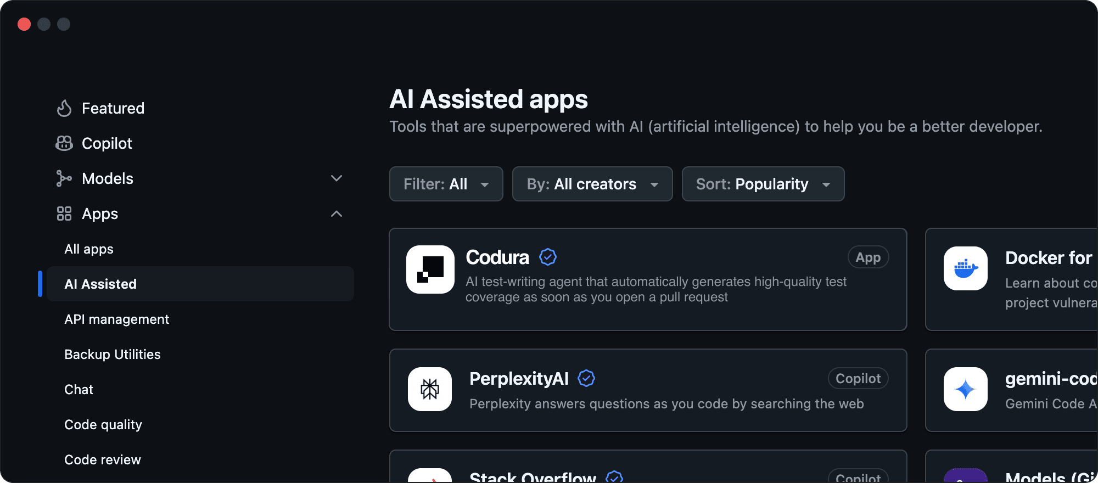Click the Stack Overflow verified badge
Image resolution: width=1098 pixels, height=483 pixels.
point(614,477)
